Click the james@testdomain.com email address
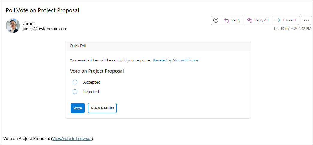The image size is (313, 145). tap(45, 29)
